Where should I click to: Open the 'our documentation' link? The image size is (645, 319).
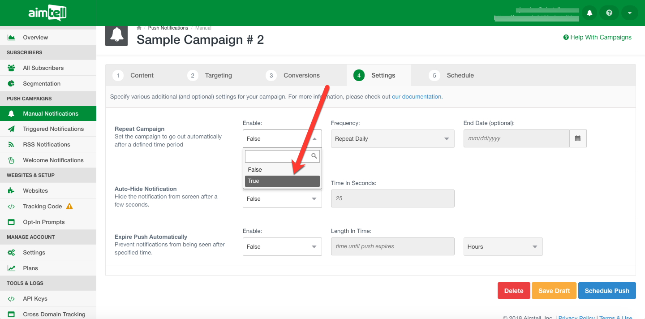417,97
